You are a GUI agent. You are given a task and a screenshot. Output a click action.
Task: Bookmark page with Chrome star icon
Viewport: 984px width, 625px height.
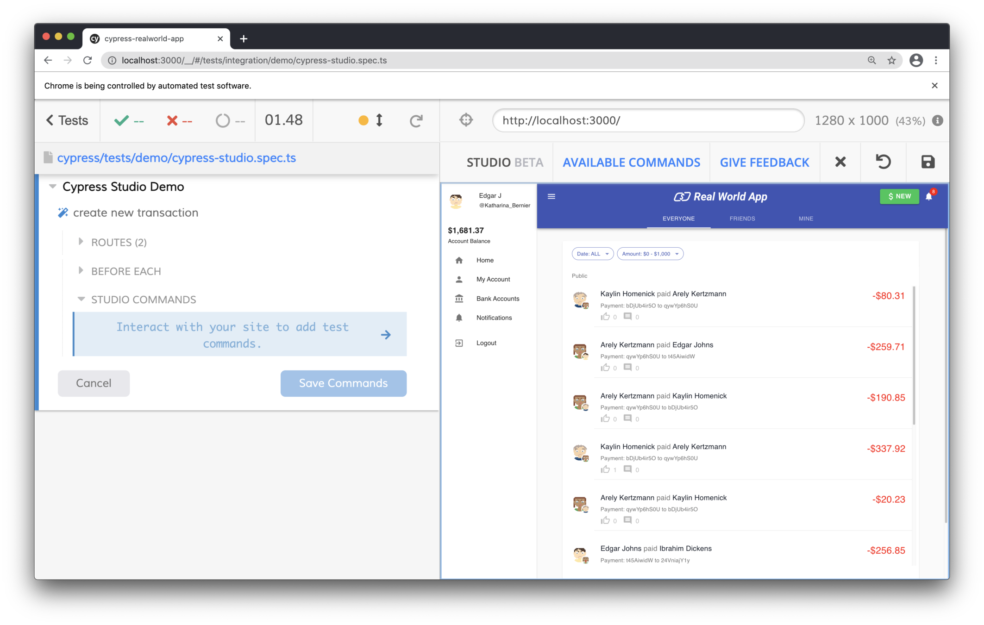[891, 61]
